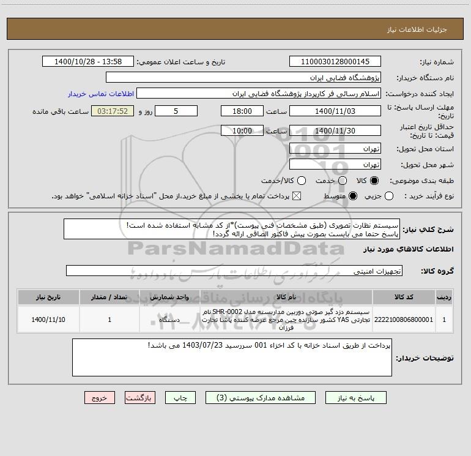Image resolution: width=471 pixels, height=456 pixels.
Task: Click product code 2222100806800001 cell
Action: click(404, 320)
